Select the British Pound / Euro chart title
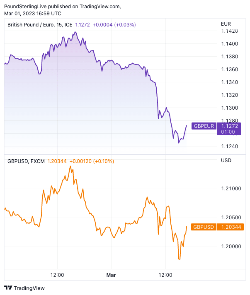 [x=40, y=25]
